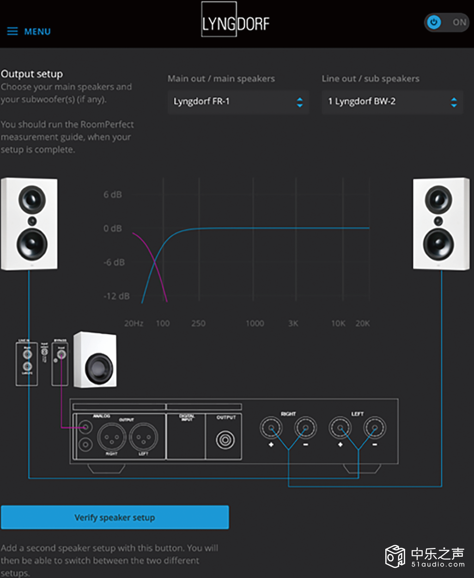Screen dimensions: 474x578
Task: Click the RIGHT XLR output connector
Action: pos(111,437)
